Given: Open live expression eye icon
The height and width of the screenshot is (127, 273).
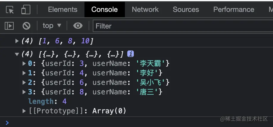Looking at the screenshot, I should pos(78,26).
